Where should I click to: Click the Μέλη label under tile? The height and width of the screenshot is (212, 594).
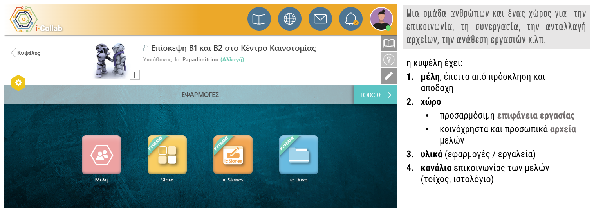point(101,180)
